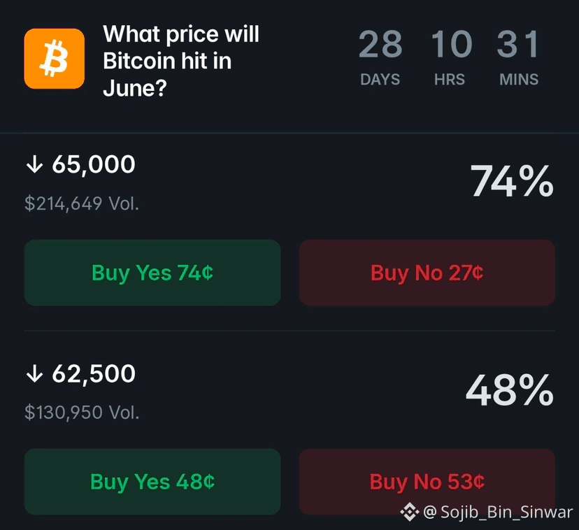Click the down arrow beside 65,000
579x530 pixels.
[x=35, y=164]
